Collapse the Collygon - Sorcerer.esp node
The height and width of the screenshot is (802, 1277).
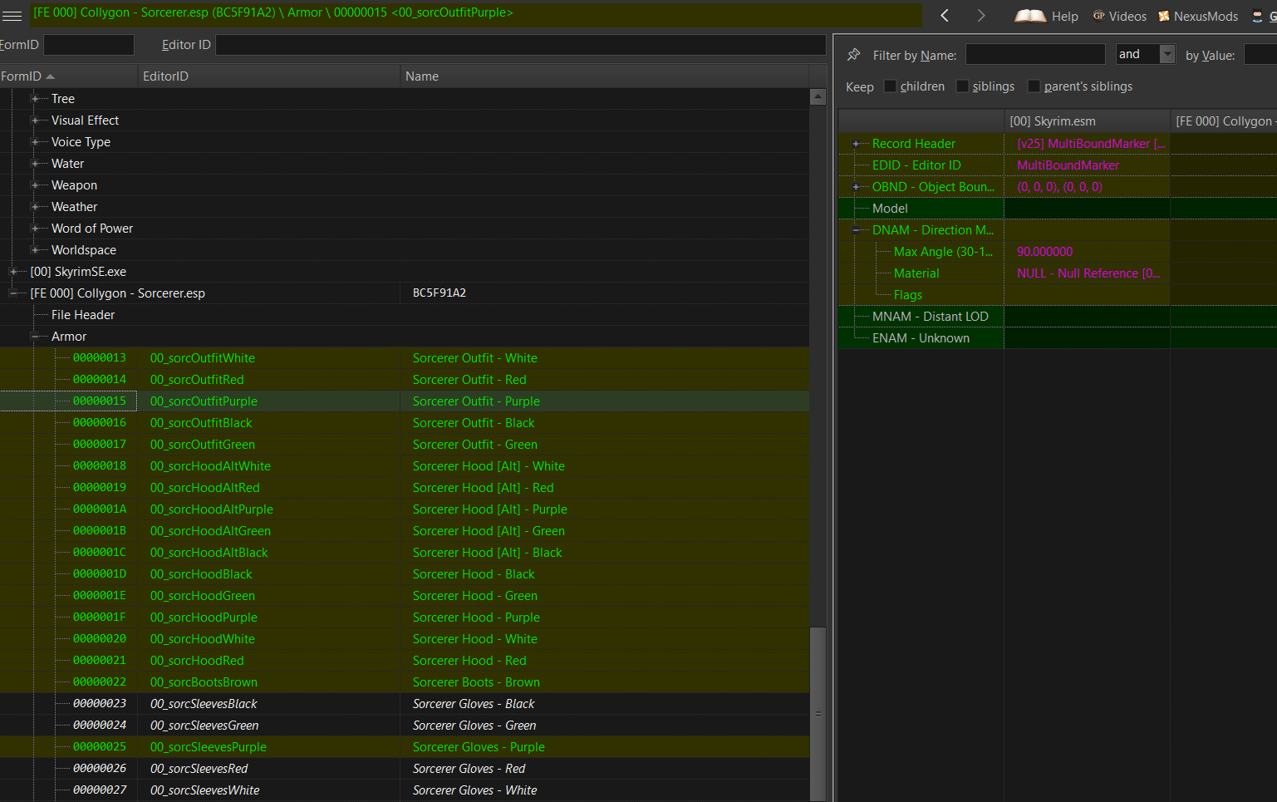[x=13, y=293]
